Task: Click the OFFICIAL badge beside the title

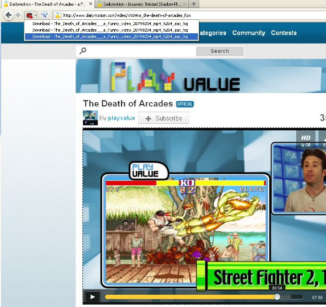Action: (x=185, y=104)
